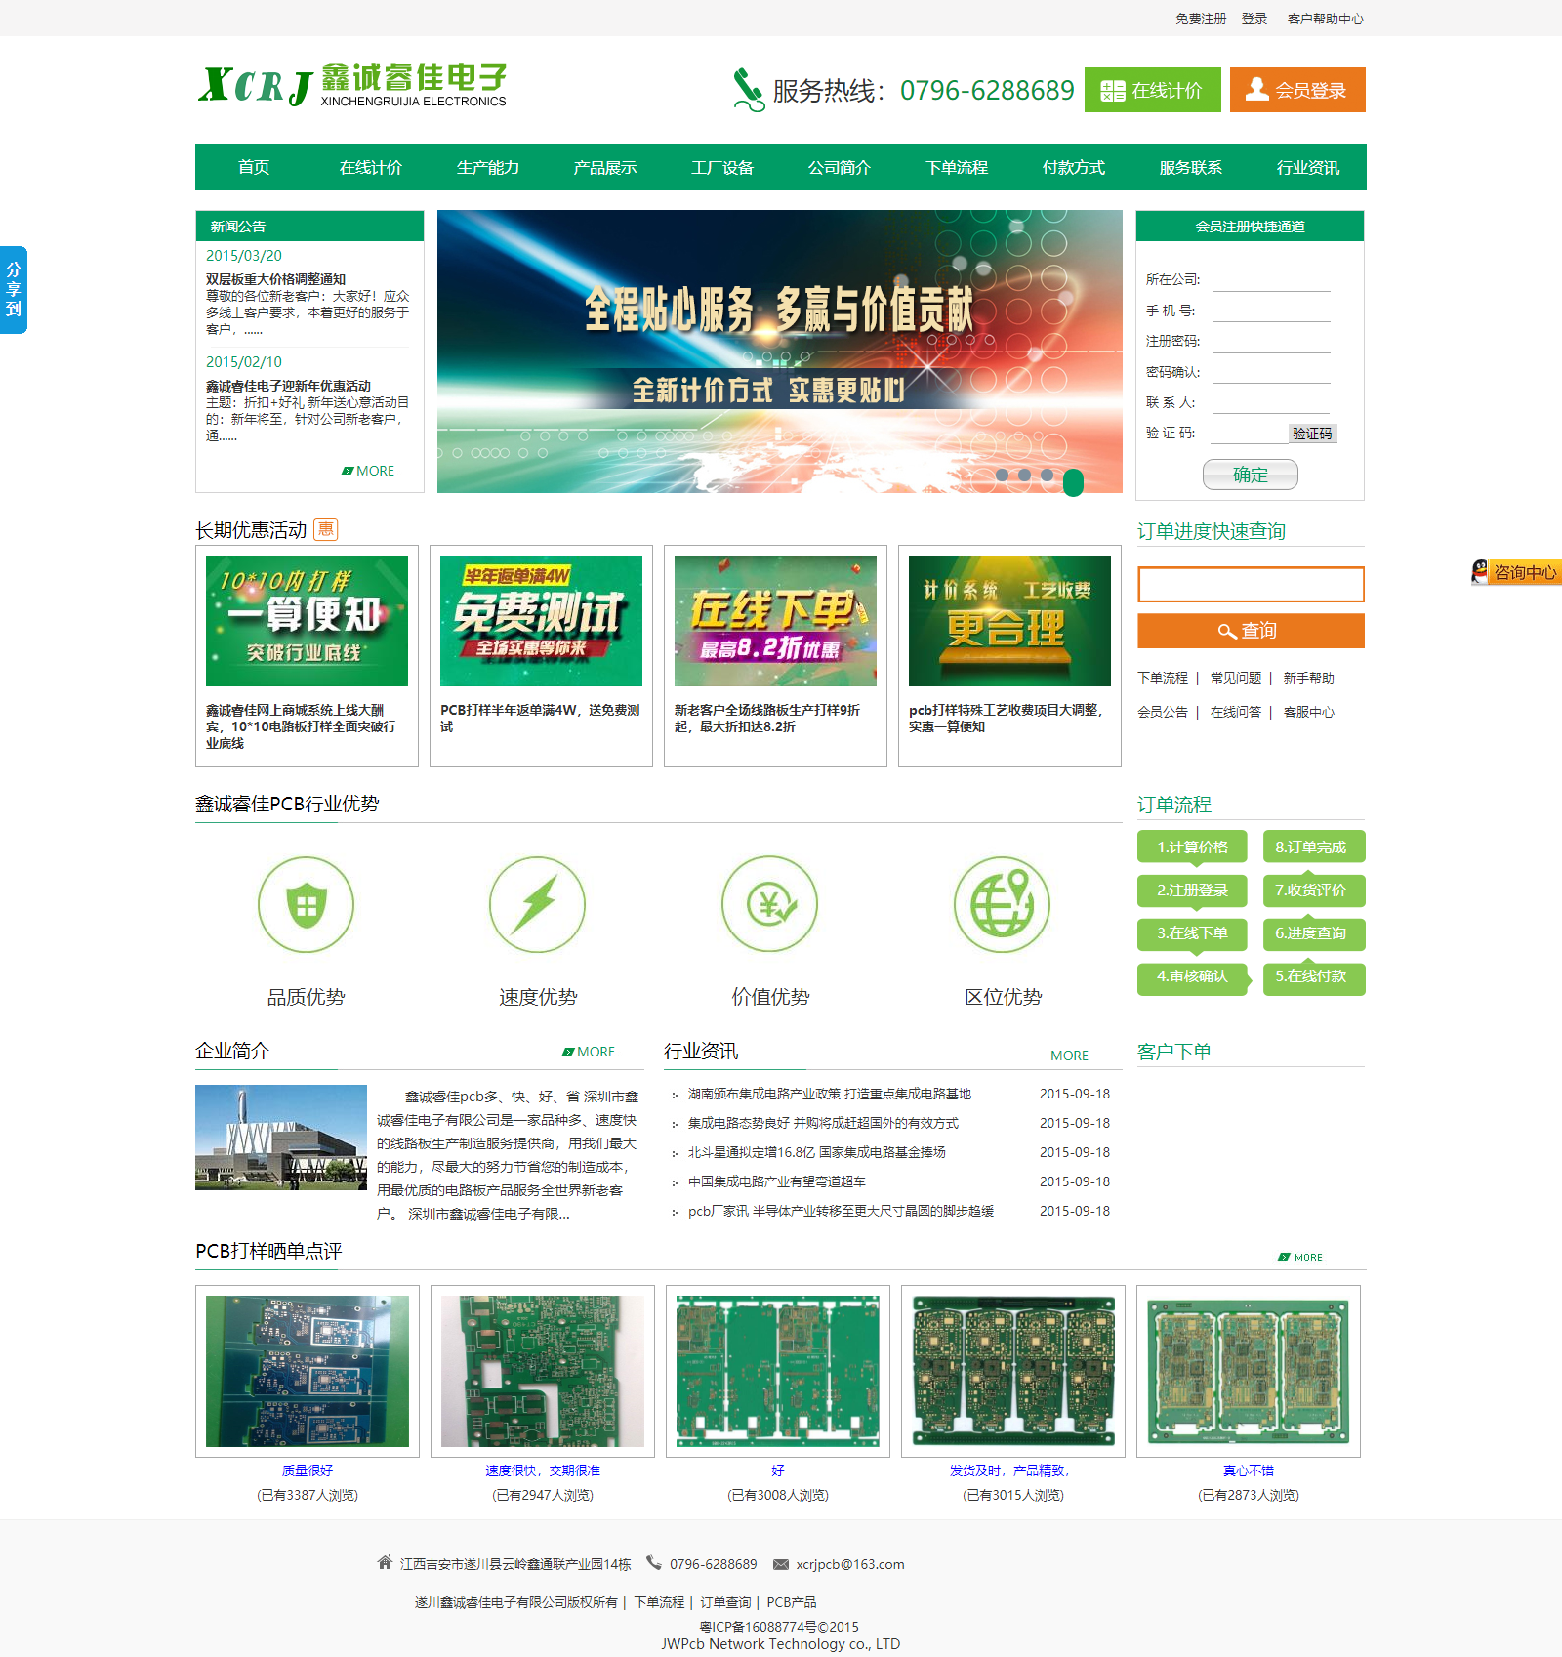Open the 咨询中心 QQ chat icon
Image resolution: width=1562 pixels, height=1657 pixels.
click(1482, 574)
